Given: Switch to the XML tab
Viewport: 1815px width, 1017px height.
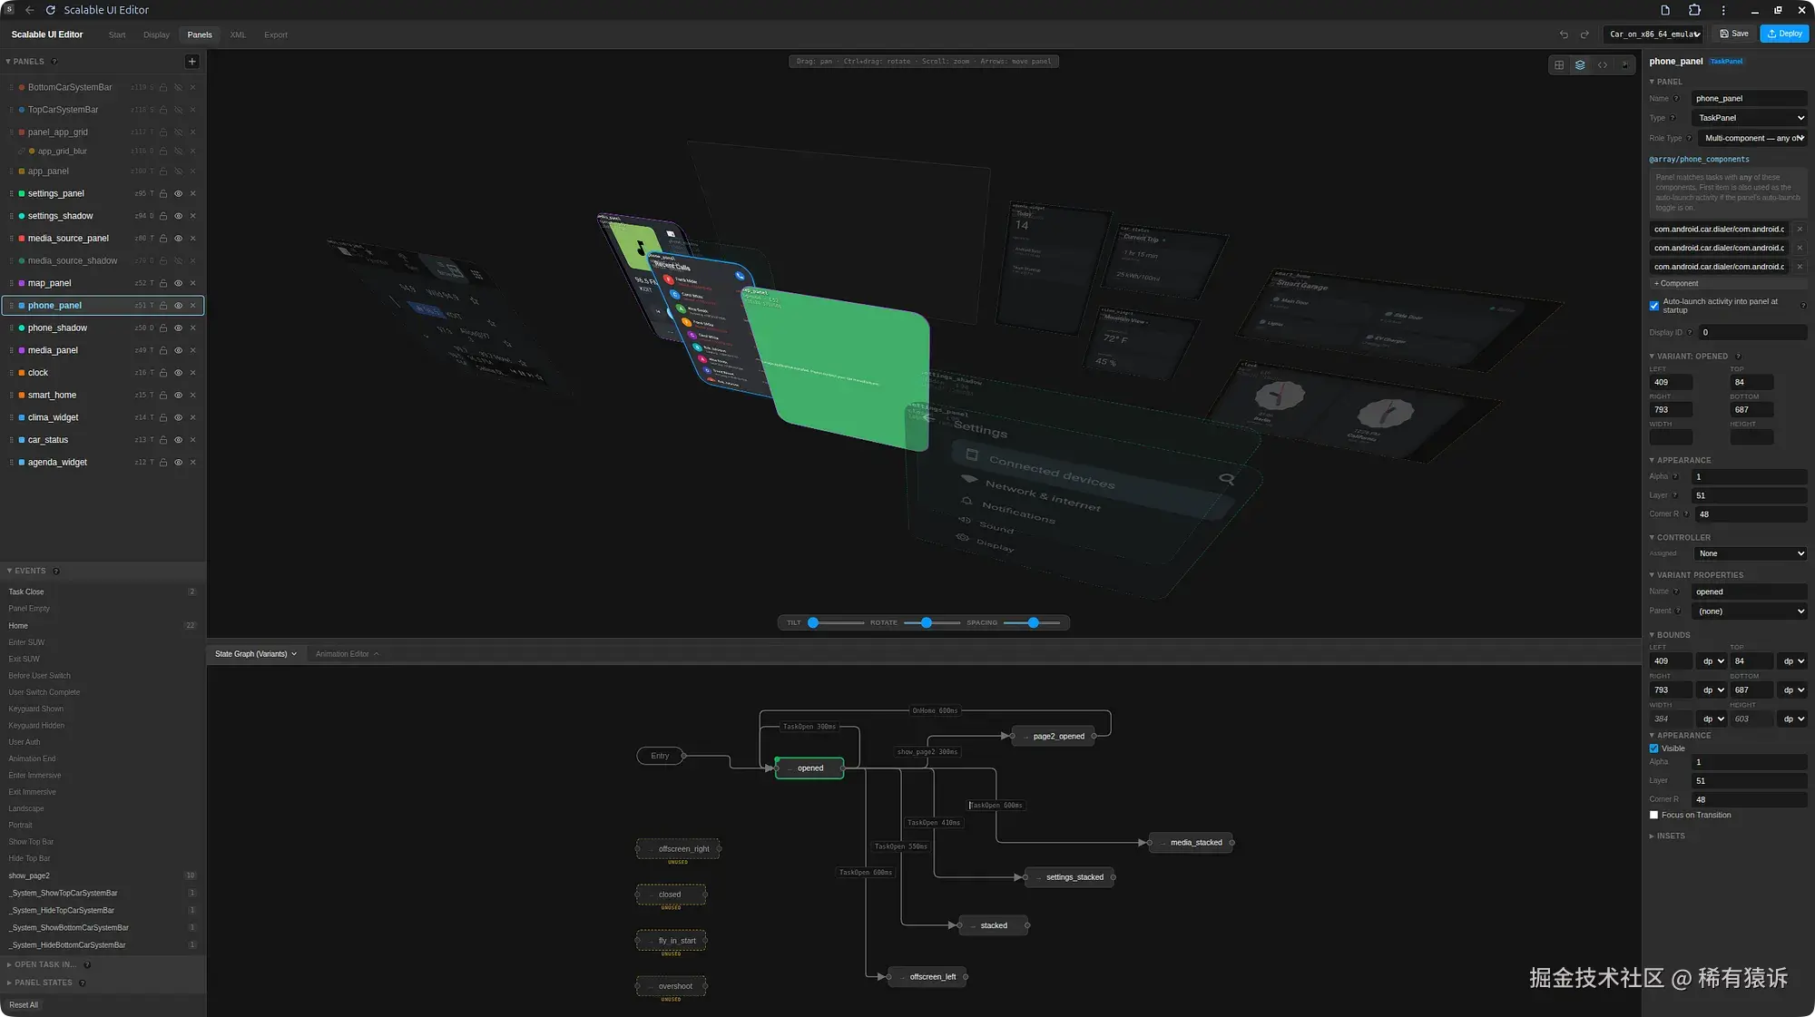Looking at the screenshot, I should click(238, 35).
